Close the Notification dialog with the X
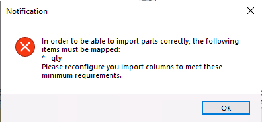This screenshot has width=262, height=122. click(251, 11)
